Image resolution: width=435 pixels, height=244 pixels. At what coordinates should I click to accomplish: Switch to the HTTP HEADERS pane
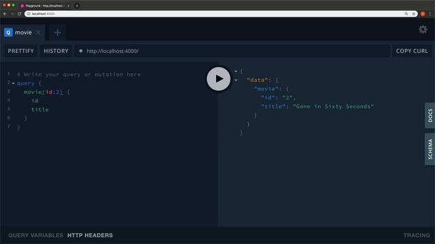click(x=90, y=235)
